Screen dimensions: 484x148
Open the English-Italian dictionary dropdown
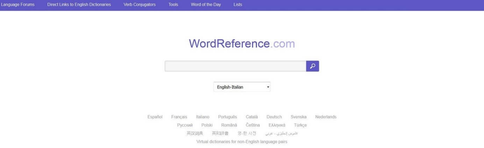pyautogui.click(x=242, y=87)
